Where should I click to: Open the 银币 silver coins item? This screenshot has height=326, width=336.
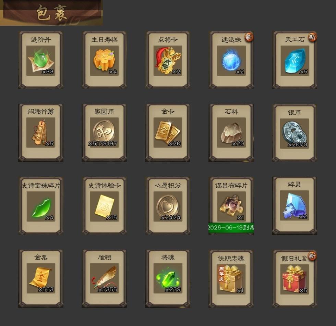click(x=295, y=134)
